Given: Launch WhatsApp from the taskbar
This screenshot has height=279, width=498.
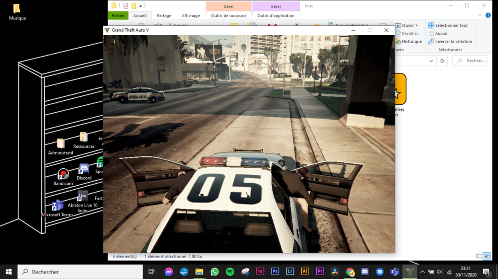Looking at the screenshot, I should (215, 272).
